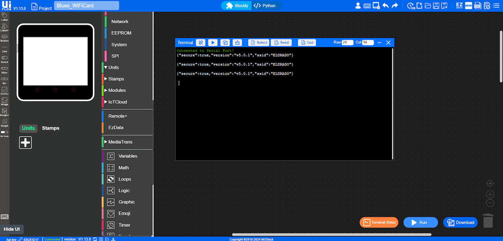The width and height of the screenshot is (503, 241).
Task: Select the Switch widget
Action: [x=4, y=59]
